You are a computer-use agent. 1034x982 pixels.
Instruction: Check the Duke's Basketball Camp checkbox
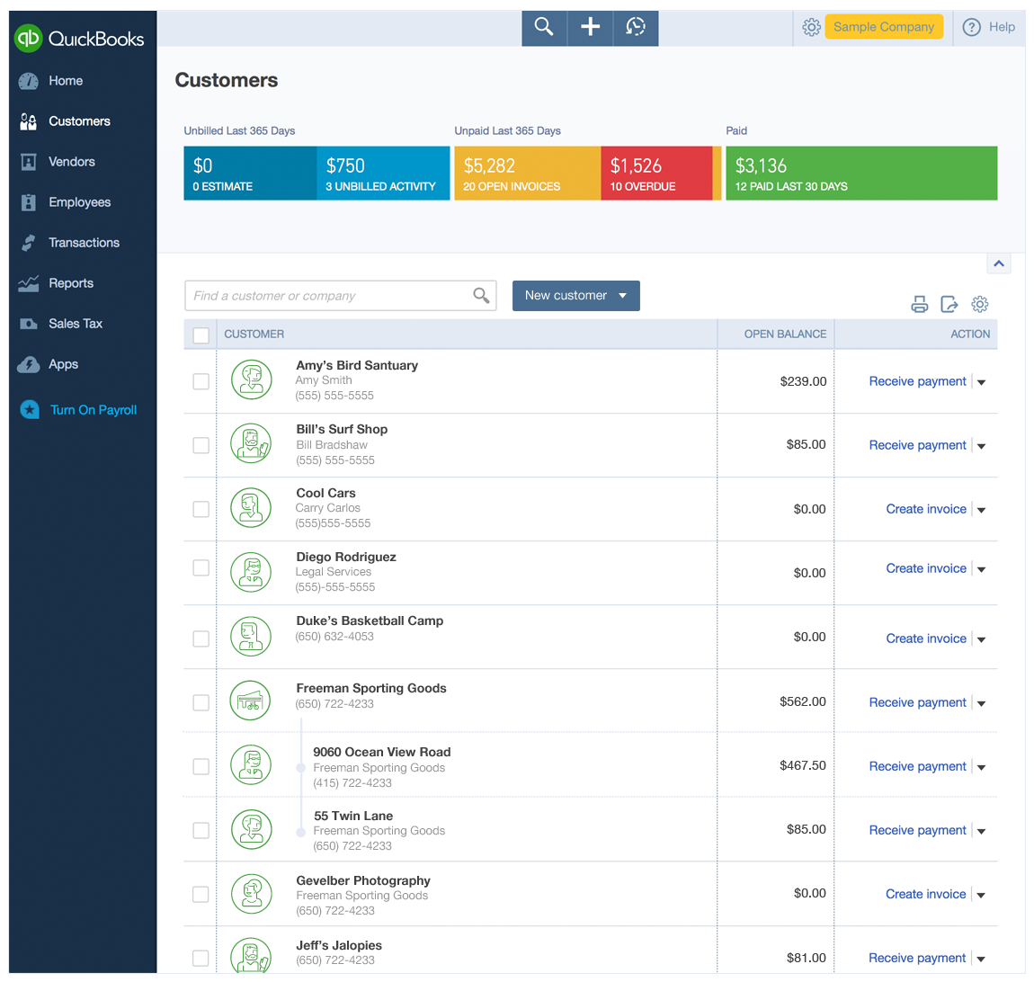(x=201, y=638)
